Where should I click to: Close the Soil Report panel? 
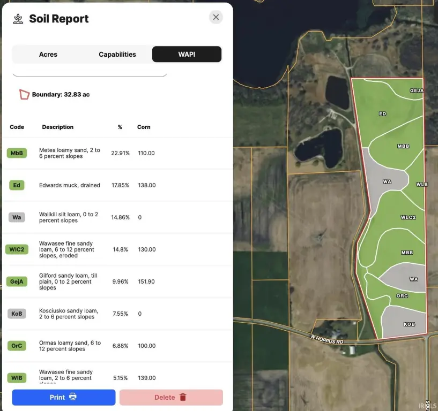pyautogui.click(x=216, y=17)
